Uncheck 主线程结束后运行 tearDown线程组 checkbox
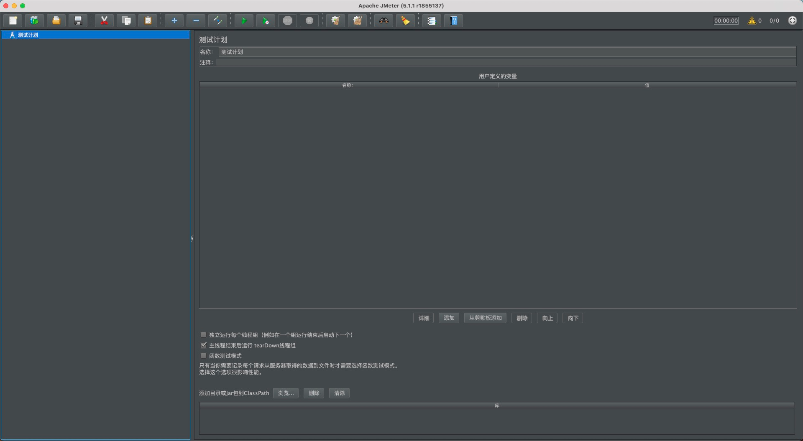Viewport: 803px width, 441px height. point(203,345)
